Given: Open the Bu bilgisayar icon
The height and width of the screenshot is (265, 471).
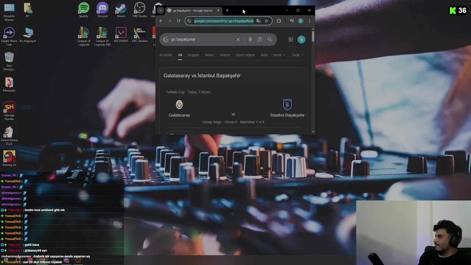Looking at the screenshot, I should pyautogui.click(x=28, y=35).
